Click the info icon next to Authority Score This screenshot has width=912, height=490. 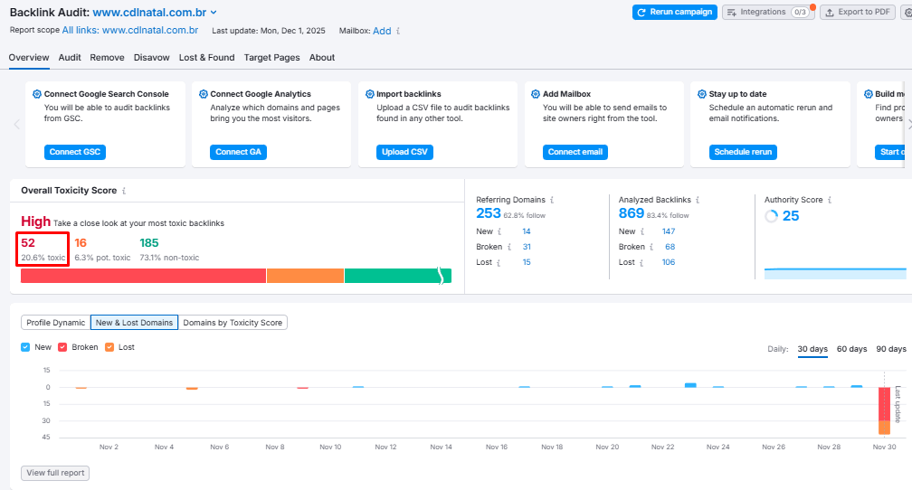point(830,200)
